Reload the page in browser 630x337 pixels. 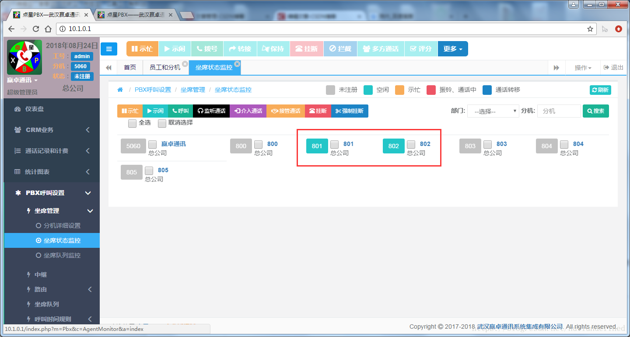click(x=35, y=29)
